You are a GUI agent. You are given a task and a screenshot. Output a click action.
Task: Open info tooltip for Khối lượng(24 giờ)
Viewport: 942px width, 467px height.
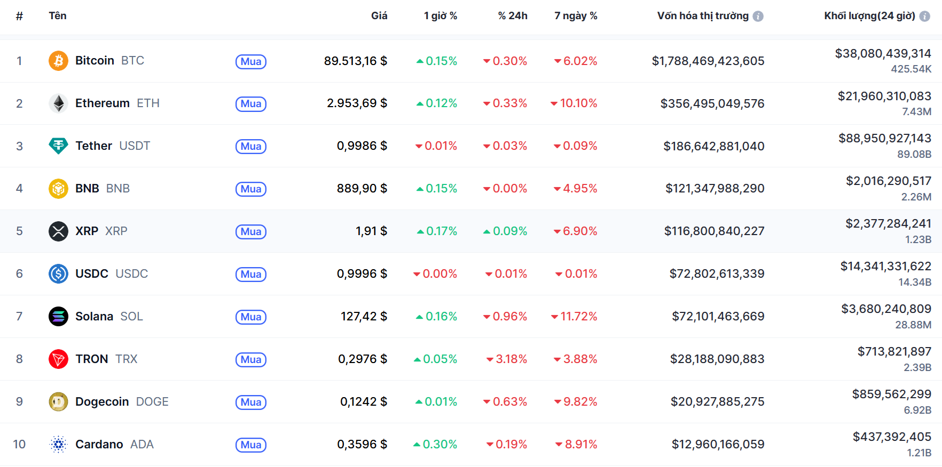(924, 17)
